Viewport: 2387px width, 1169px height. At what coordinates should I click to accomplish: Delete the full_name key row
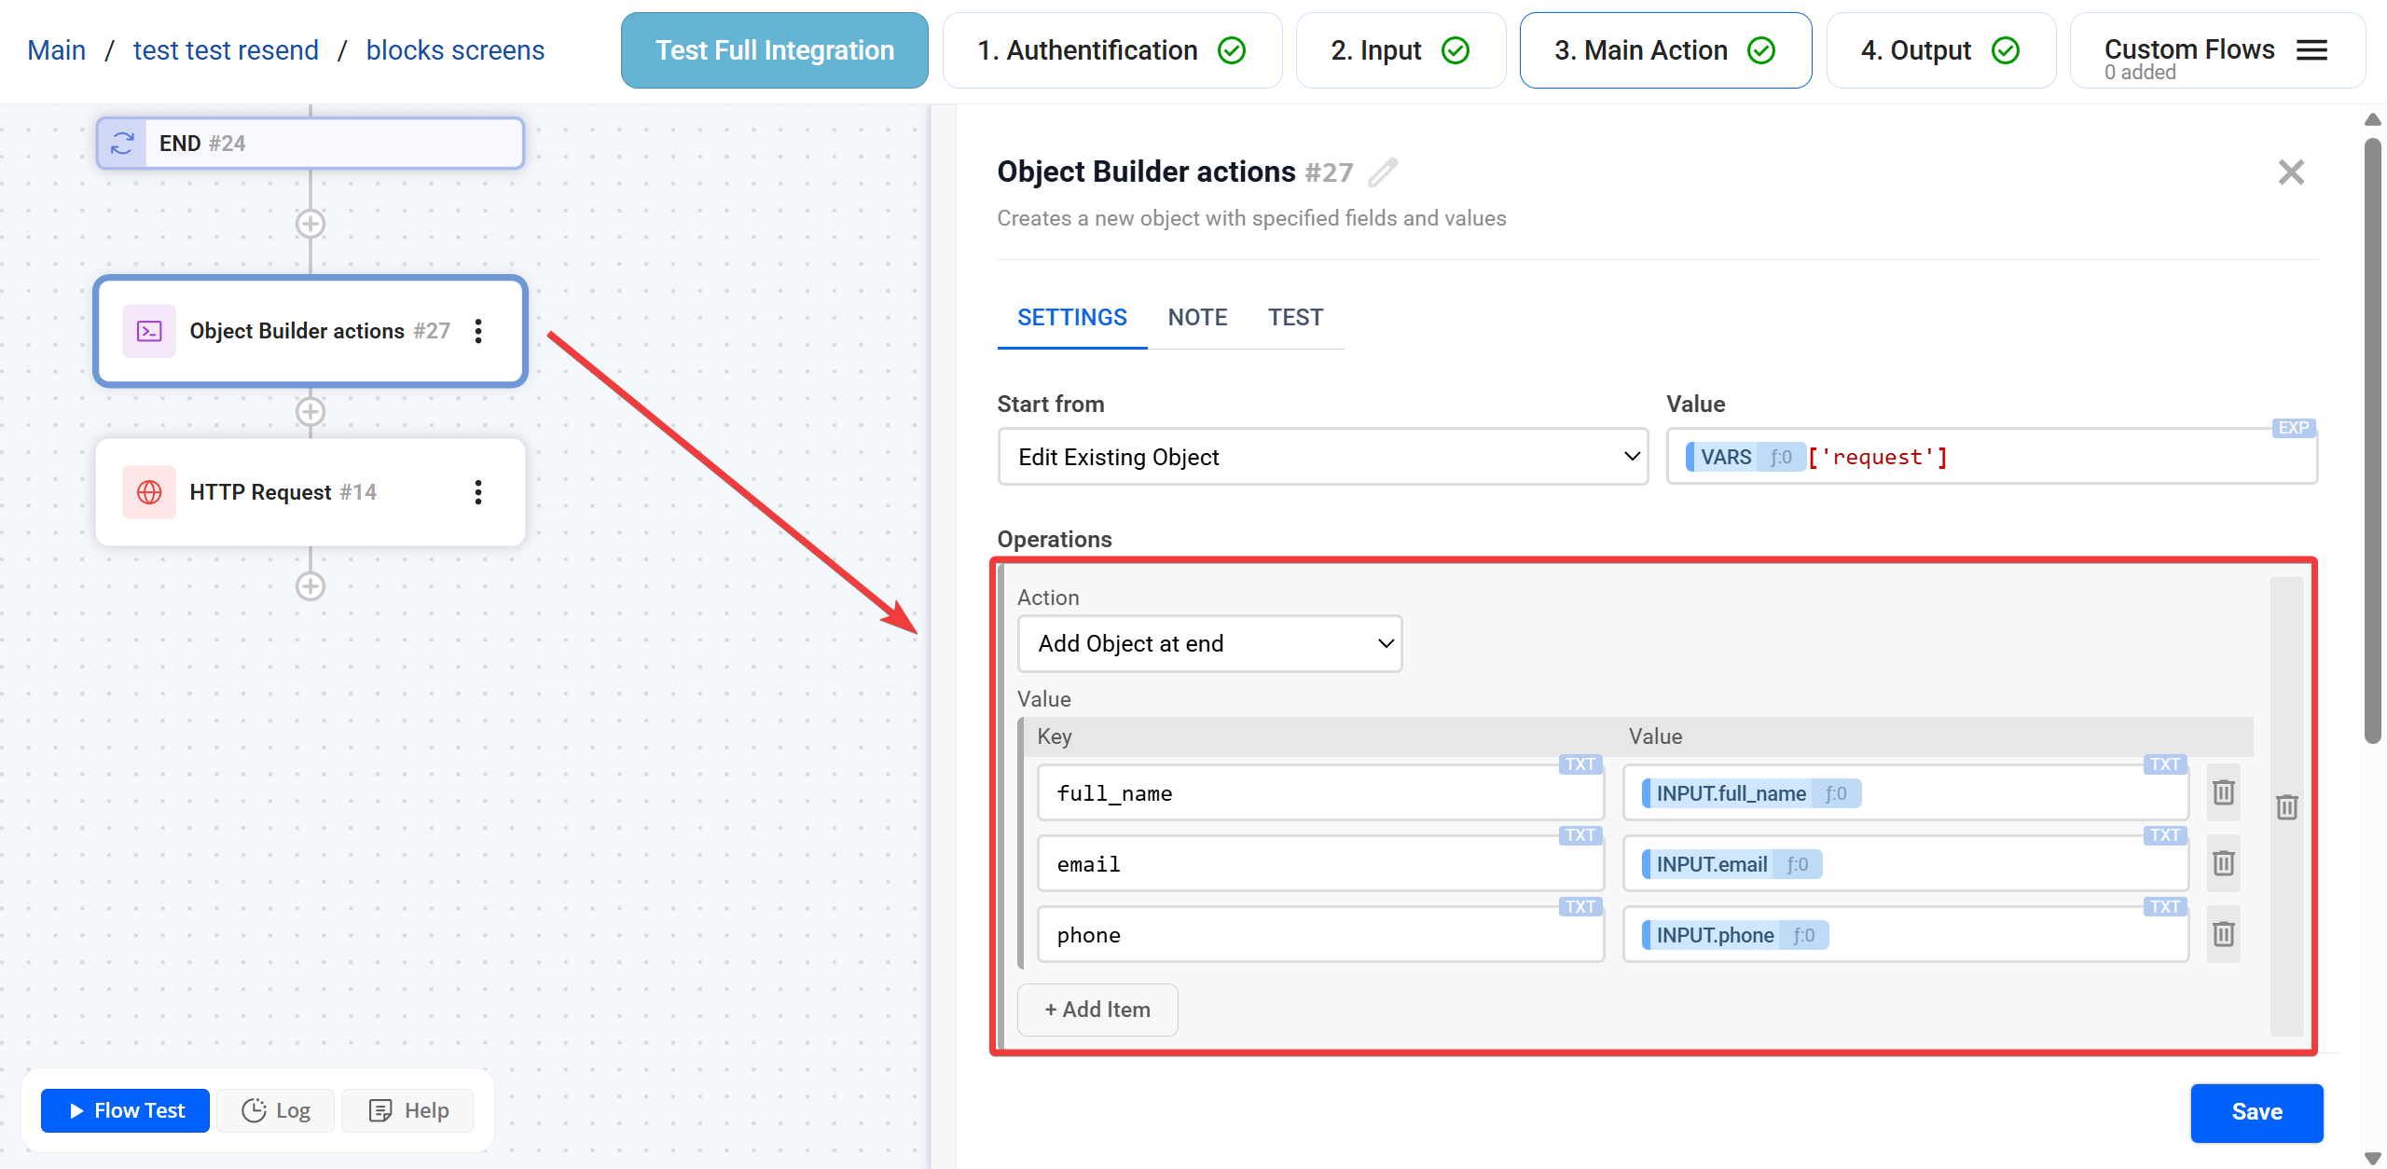(x=2224, y=792)
